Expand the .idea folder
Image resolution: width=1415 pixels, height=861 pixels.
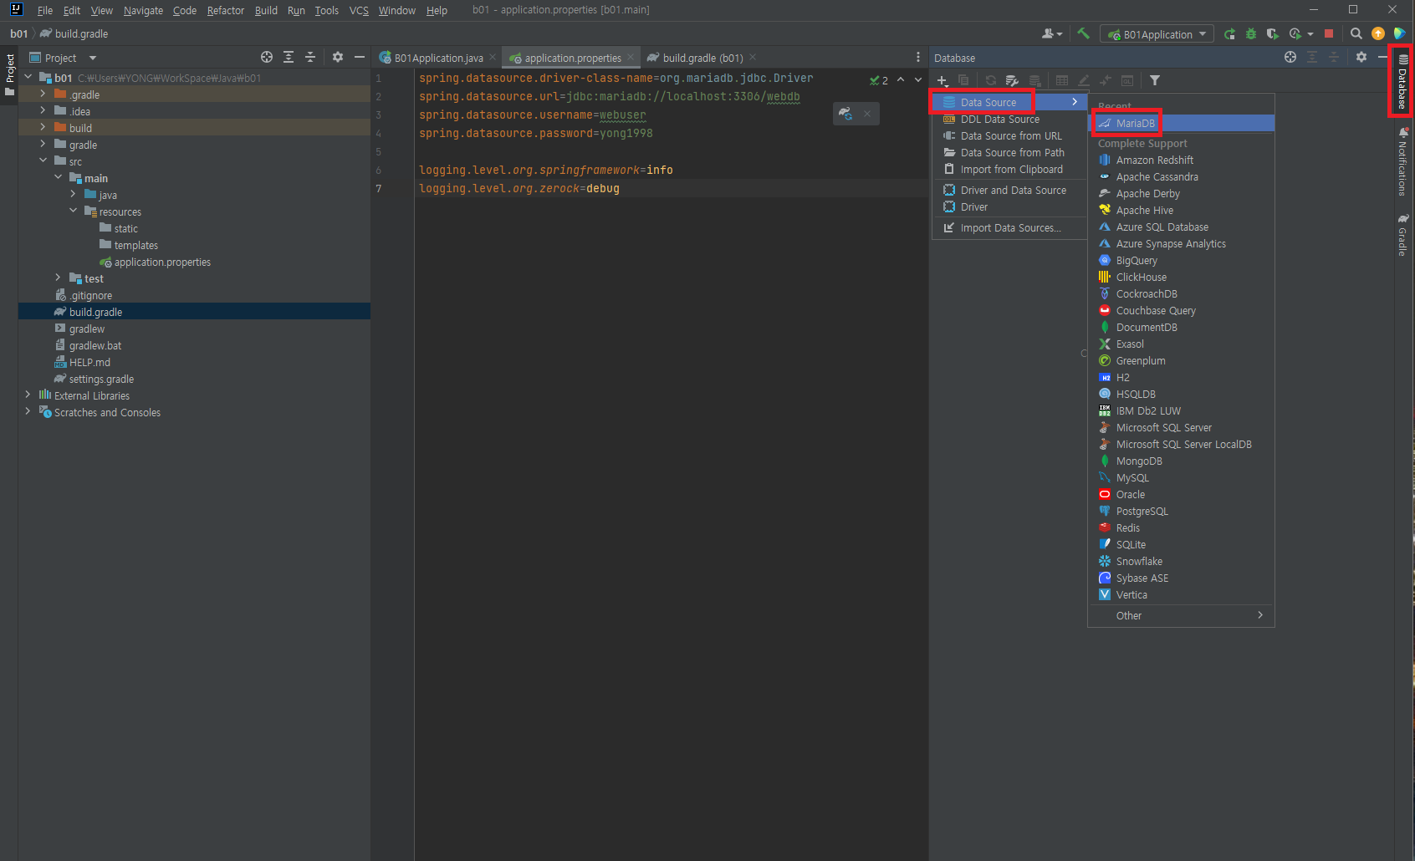[43, 111]
